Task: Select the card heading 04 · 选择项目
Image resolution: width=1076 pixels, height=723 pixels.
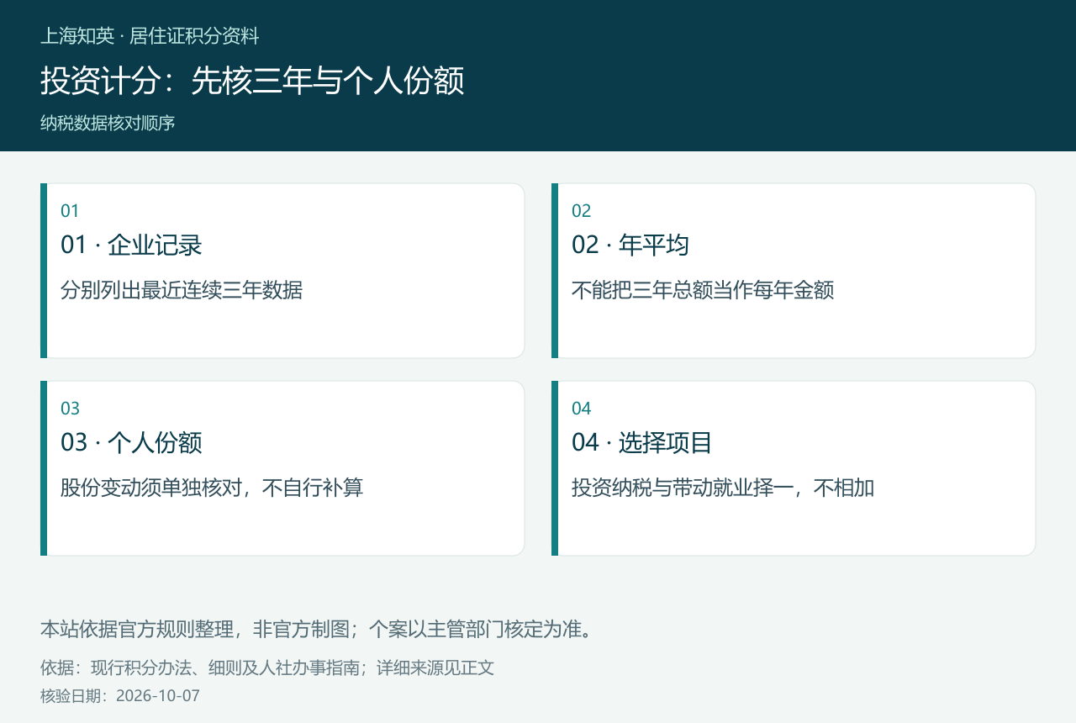Action: coord(642,442)
